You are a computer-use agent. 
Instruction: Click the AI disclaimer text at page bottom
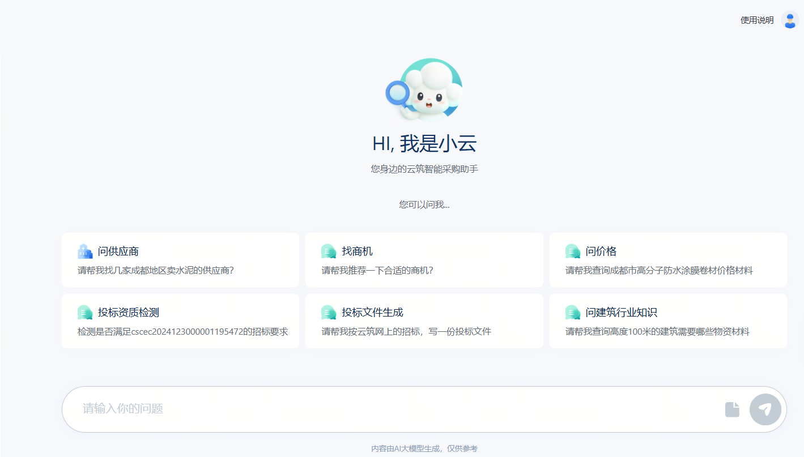(424, 448)
